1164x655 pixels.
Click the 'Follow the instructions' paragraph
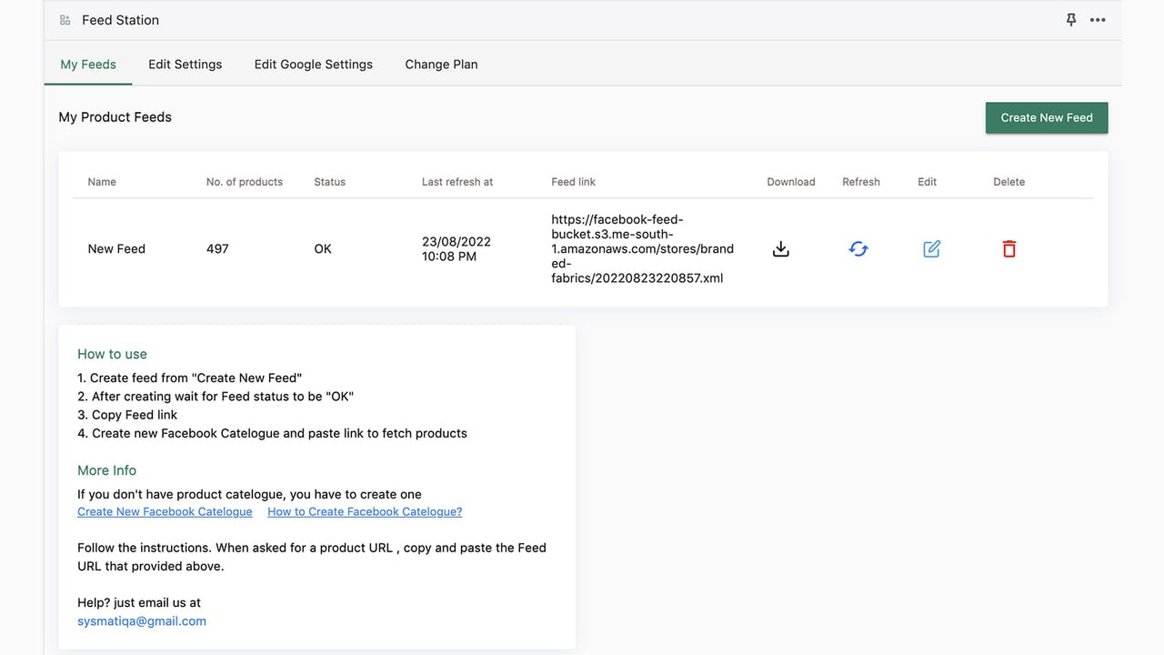(312, 557)
